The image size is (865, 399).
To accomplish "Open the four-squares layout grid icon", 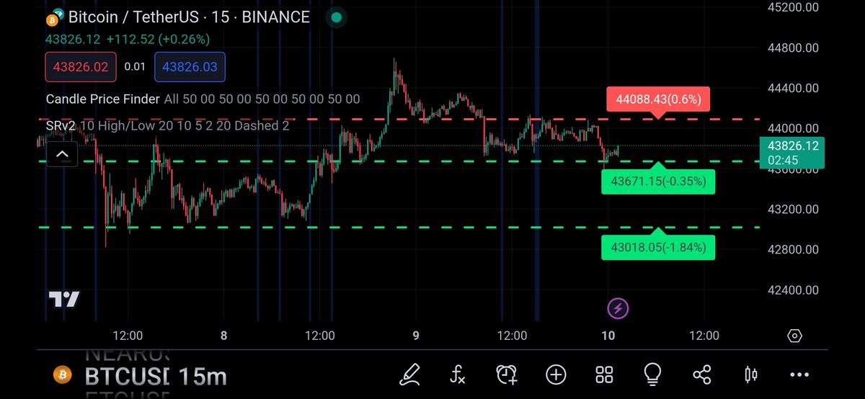I will click(604, 374).
